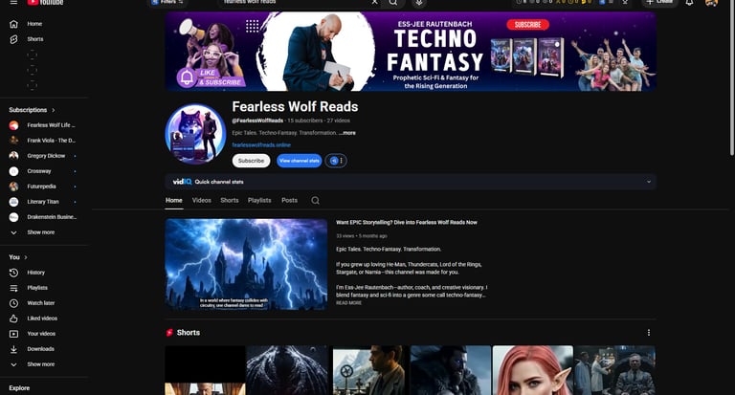The width and height of the screenshot is (735, 395).
Task: Open the three-dot menu beside channel stats button
Action: pos(342,161)
